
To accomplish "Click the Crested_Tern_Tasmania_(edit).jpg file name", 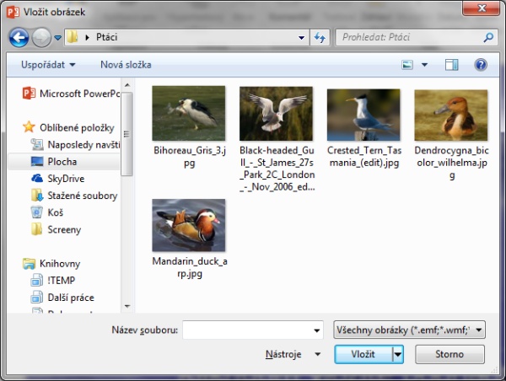I will click(x=364, y=157).
